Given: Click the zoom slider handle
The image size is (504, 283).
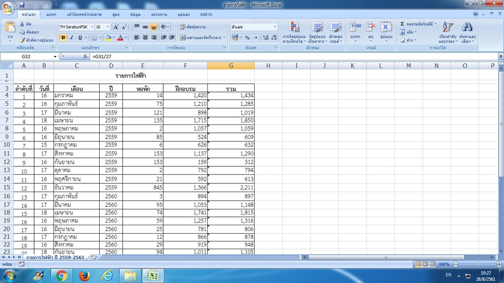Looking at the screenshot, I should (x=478, y=264).
